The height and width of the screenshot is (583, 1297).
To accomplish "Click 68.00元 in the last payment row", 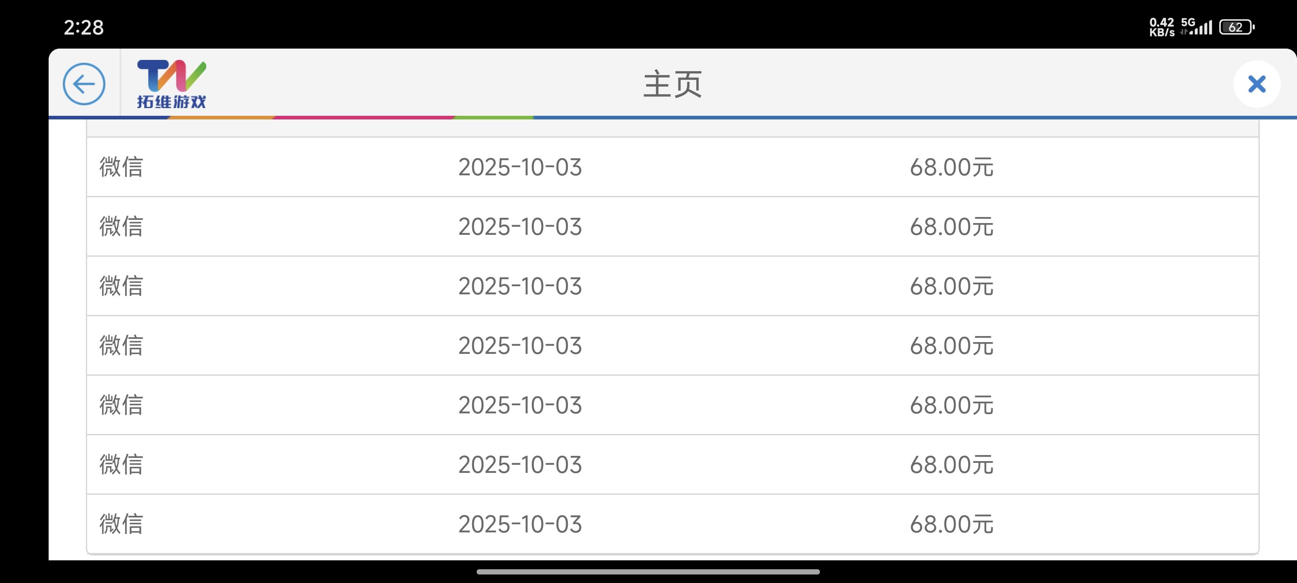I will [x=951, y=523].
